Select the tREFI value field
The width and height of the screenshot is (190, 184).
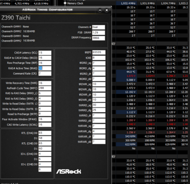(x=99, y=53)
